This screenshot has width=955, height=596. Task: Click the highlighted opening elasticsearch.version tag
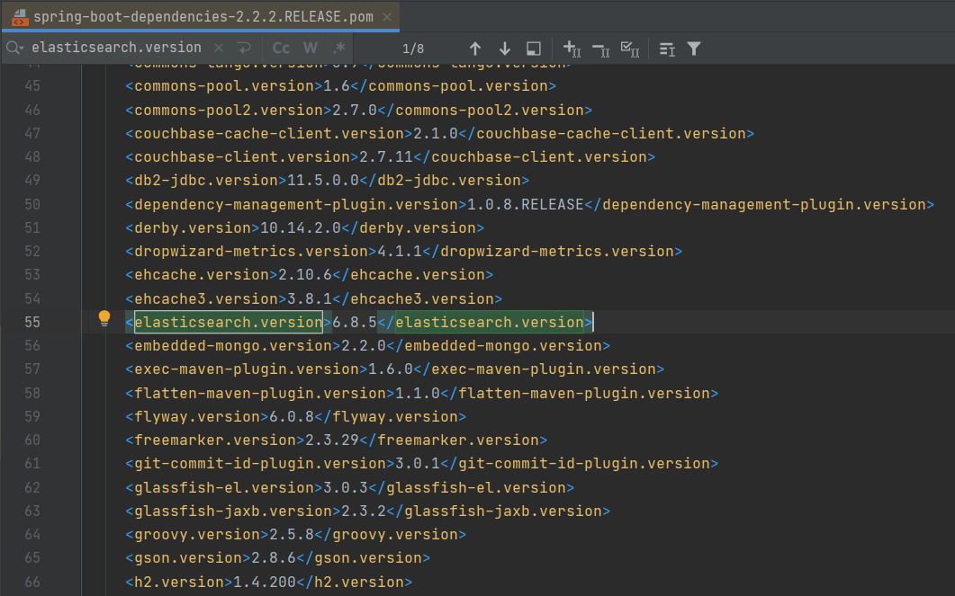[x=229, y=323]
